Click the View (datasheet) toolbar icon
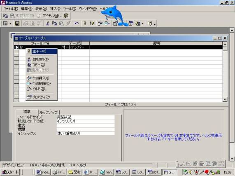Viewport: 235px width, 176px height. pos(5,23)
